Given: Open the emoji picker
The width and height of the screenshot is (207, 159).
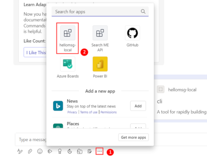Looking at the screenshot, I should (x=40, y=151).
